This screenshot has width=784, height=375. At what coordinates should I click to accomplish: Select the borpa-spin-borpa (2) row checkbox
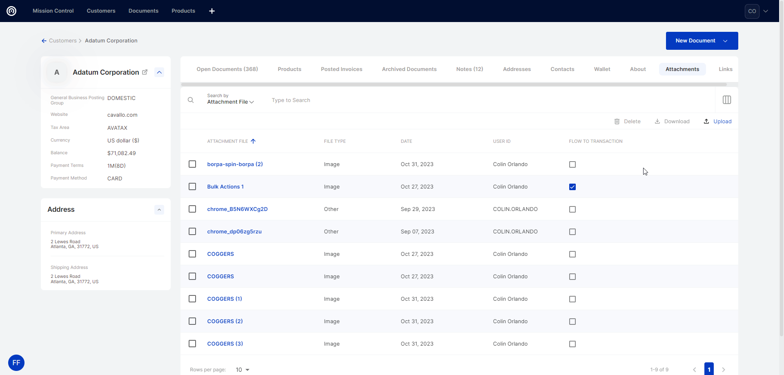pyautogui.click(x=192, y=164)
